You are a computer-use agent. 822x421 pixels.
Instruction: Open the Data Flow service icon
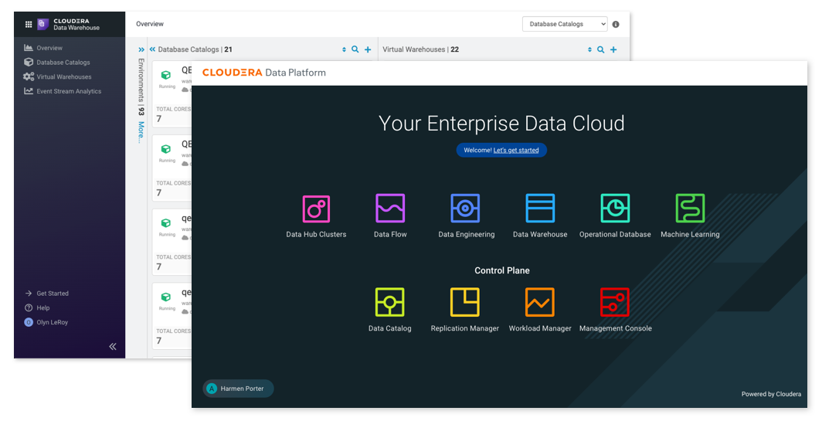click(x=390, y=208)
